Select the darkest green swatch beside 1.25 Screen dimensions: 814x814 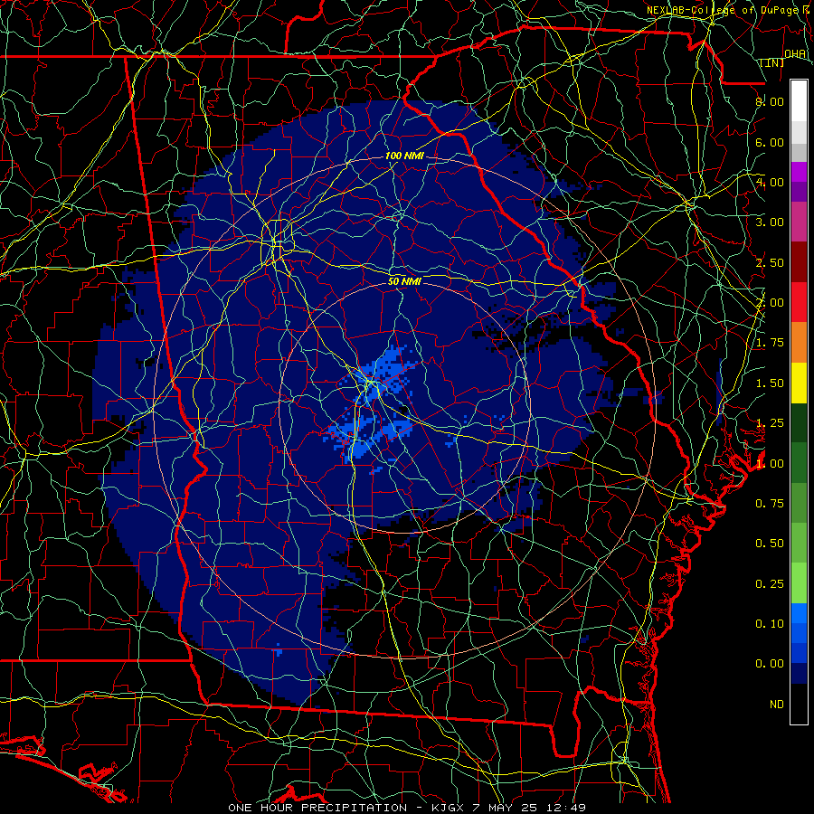tap(799, 422)
